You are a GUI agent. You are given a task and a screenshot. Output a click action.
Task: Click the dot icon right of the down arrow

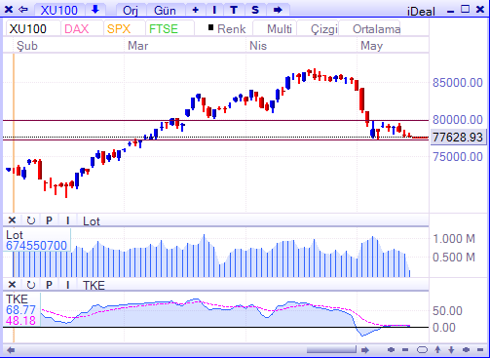click(x=466, y=350)
